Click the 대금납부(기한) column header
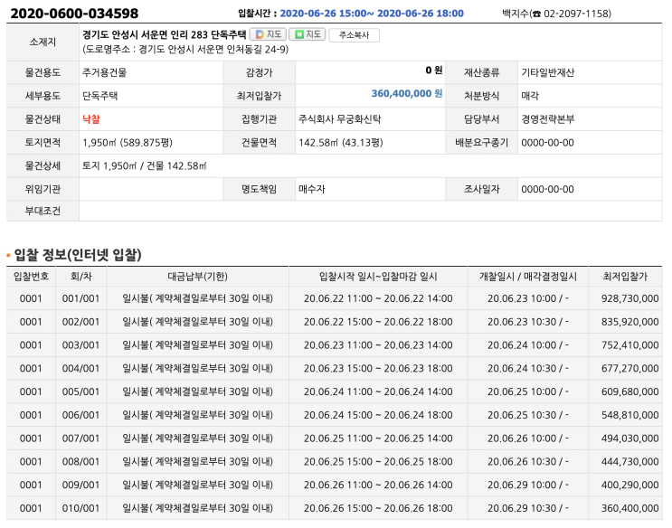The width and height of the screenshot is (672, 528). tap(197, 277)
